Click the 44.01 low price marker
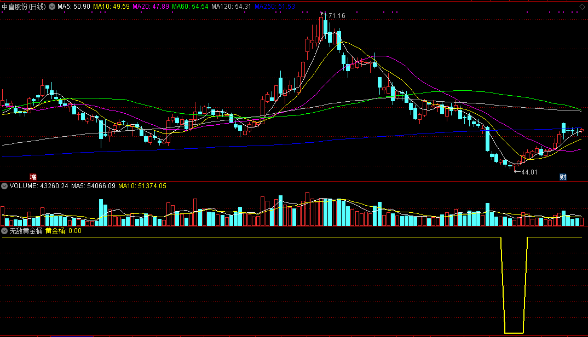 click(x=529, y=172)
